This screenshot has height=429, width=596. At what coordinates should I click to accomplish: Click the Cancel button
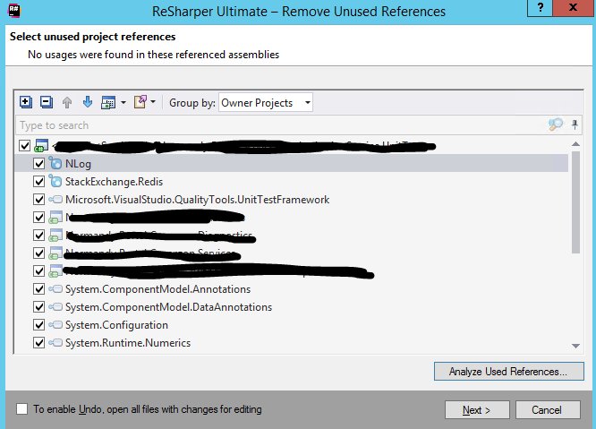coord(548,410)
